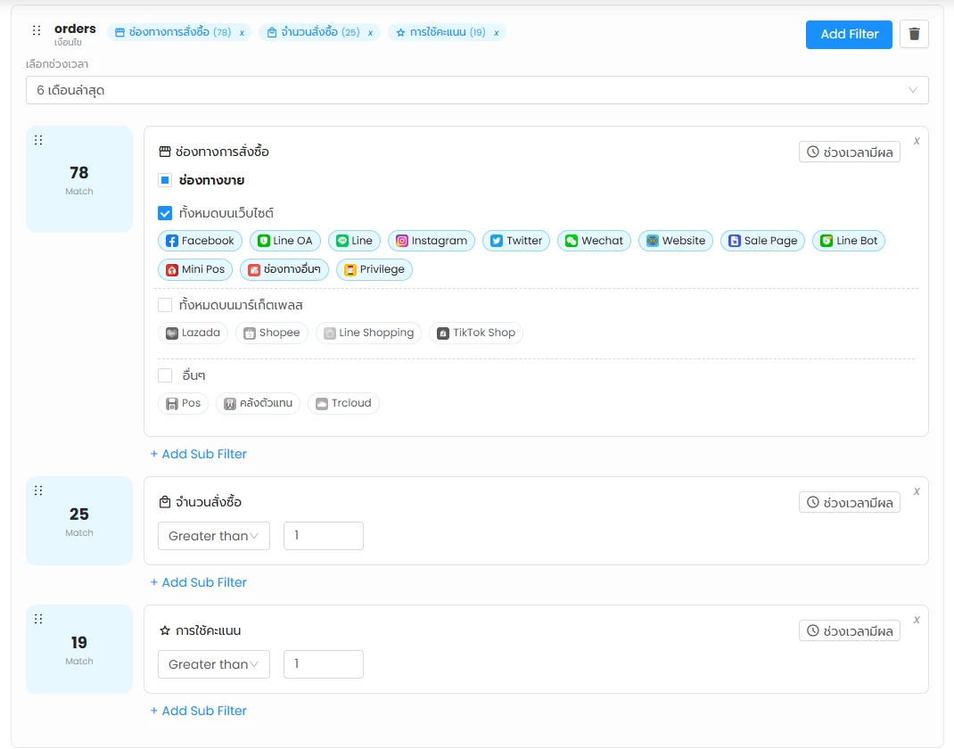Click the Add Filter button
This screenshot has width=954, height=749.
tap(849, 34)
